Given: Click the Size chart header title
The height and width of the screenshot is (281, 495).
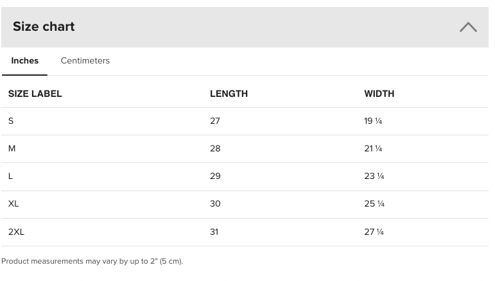Looking at the screenshot, I should point(44,26).
